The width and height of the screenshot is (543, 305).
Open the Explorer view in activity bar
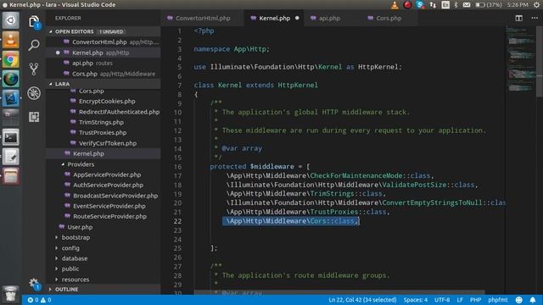tap(34, 22)
